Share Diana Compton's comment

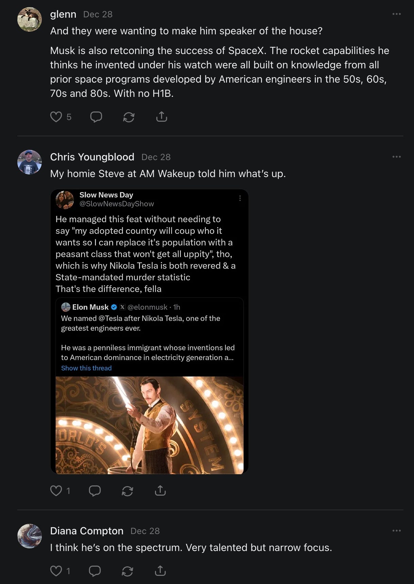(x=160, y=571)
